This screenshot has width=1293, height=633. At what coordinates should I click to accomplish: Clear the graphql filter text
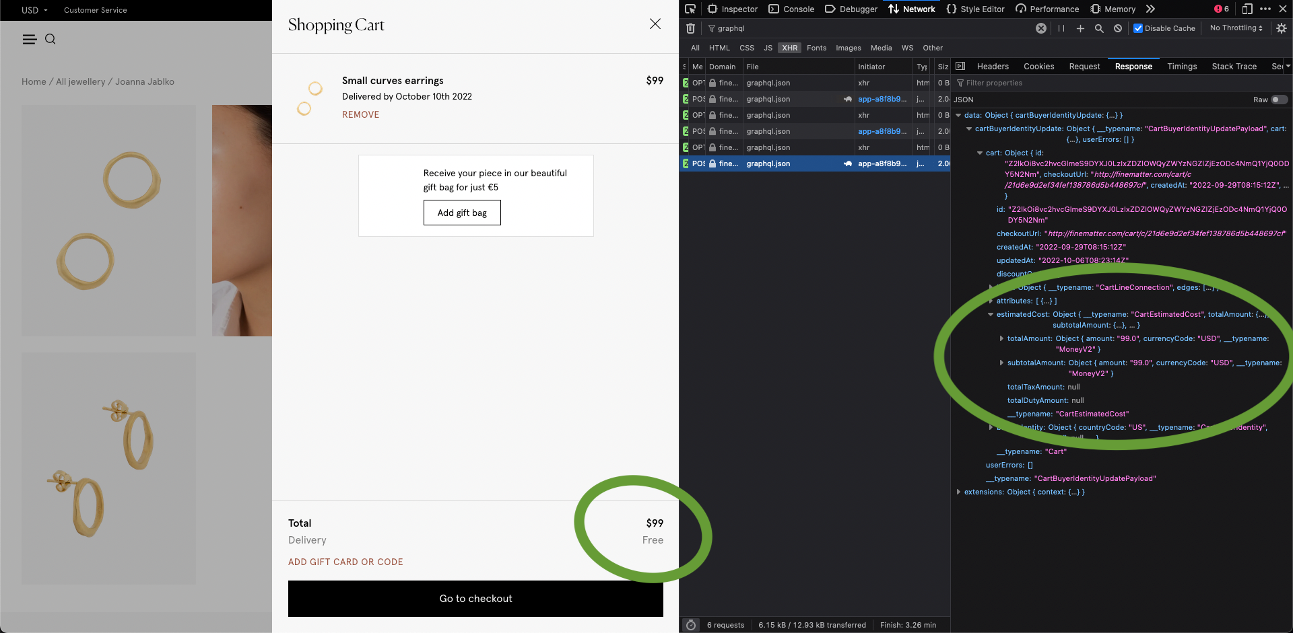(1041, 28)
